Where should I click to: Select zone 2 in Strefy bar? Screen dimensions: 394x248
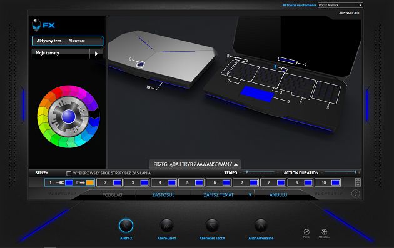click(109, 182)
